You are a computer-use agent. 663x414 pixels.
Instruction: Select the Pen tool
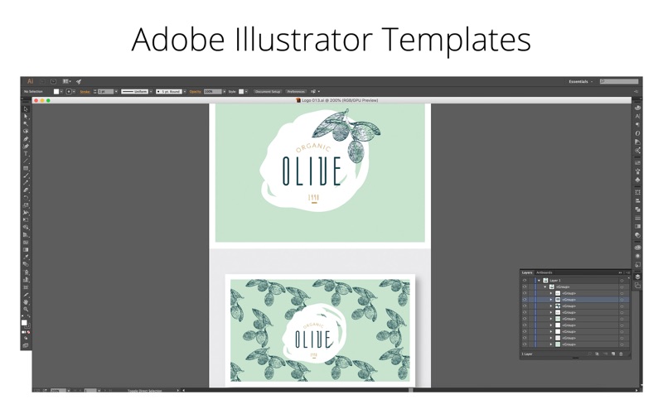click(x=26, y=139)
